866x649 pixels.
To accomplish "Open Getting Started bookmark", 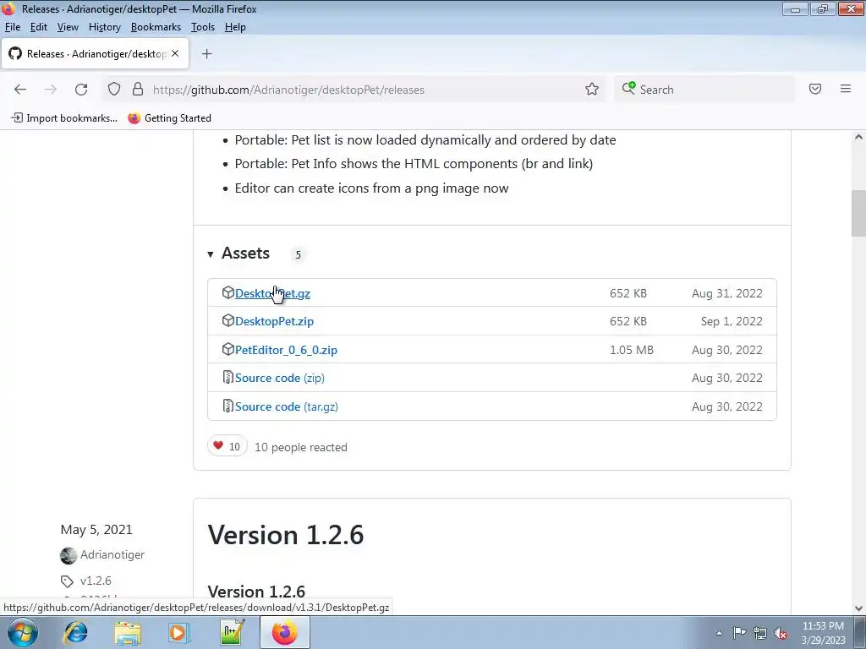I will coord(169,118).
